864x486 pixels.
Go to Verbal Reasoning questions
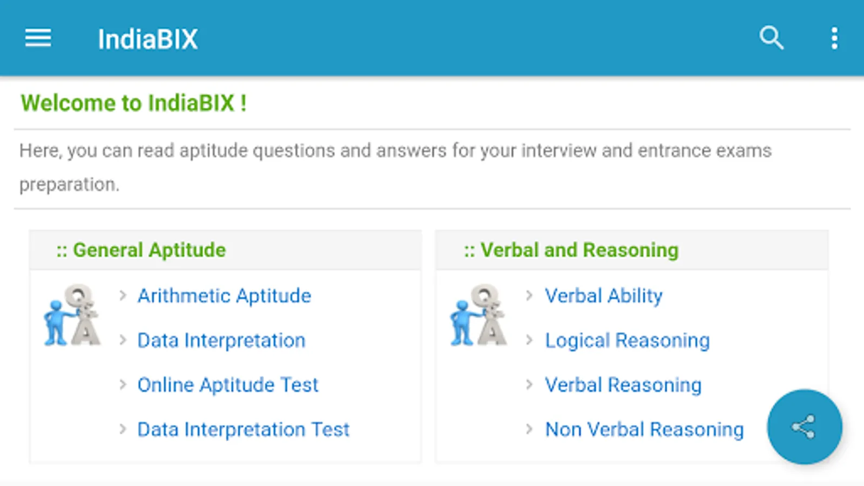(623, 385)
